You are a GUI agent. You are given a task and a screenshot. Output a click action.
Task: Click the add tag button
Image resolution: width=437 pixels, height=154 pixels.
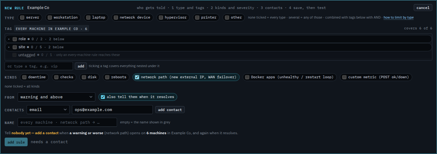point(81,66)
